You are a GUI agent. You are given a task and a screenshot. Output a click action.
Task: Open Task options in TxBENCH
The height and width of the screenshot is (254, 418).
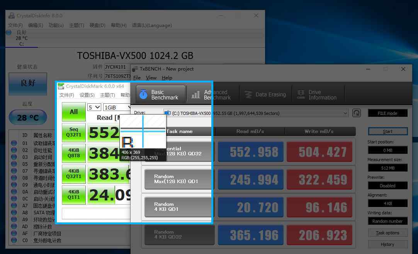point(387,233)
